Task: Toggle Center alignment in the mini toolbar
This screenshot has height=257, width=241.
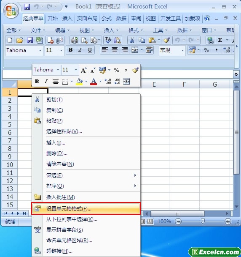Action: tap(56, 81)
